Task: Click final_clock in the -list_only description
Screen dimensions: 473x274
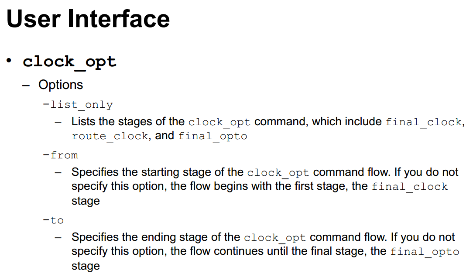Action: pos(423,122)
